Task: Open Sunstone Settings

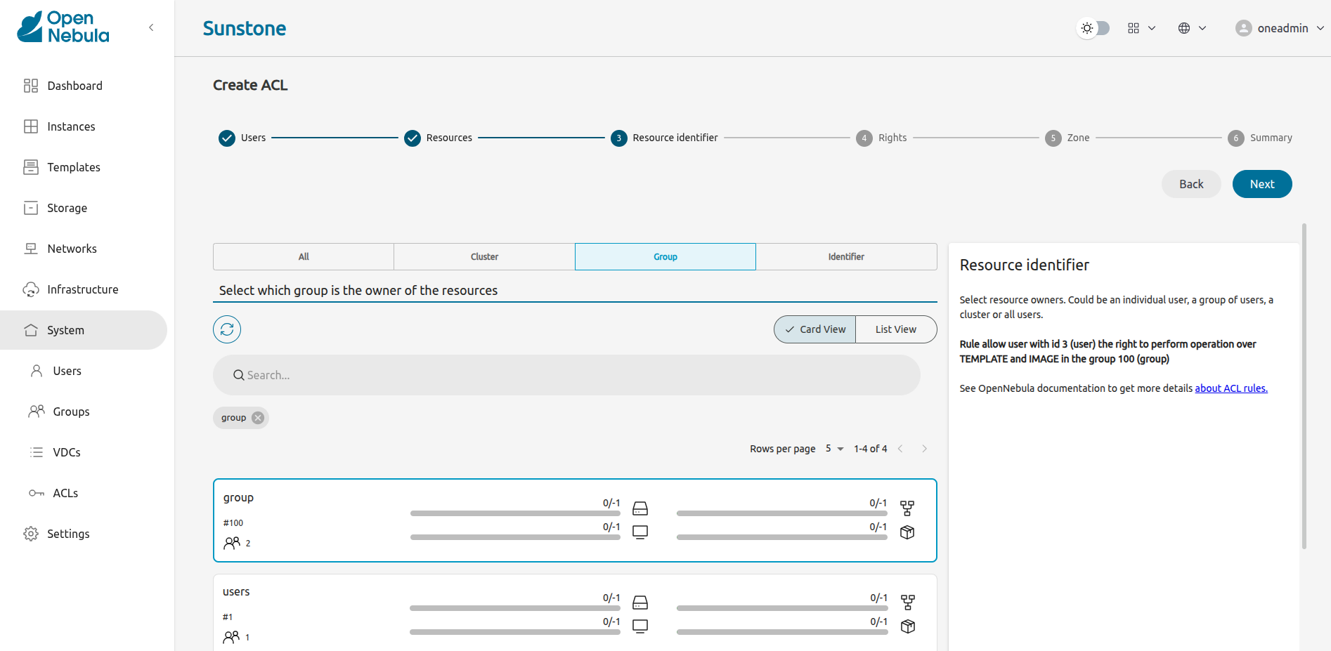Action: click(x=68, y=533)
